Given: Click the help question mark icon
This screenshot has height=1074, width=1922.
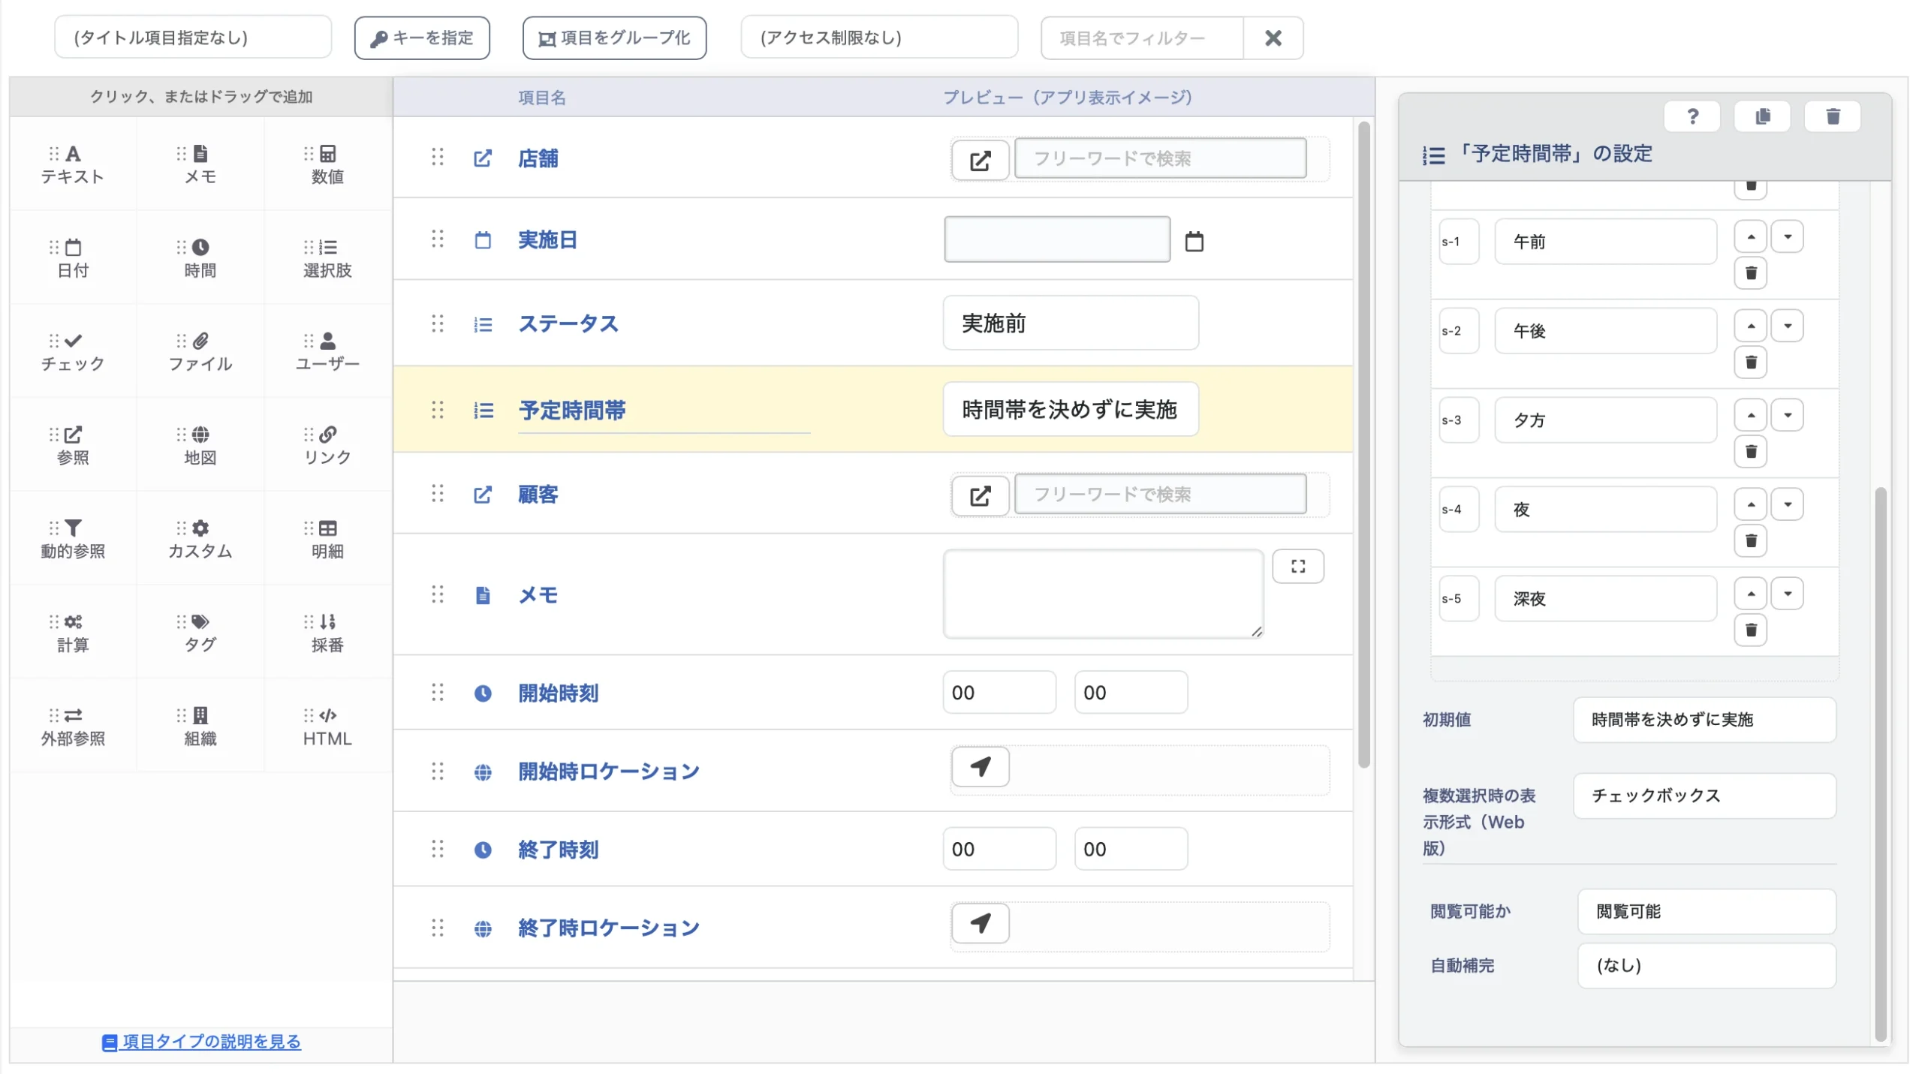Looking at the screenshot, I should (x=1692, y=117).
